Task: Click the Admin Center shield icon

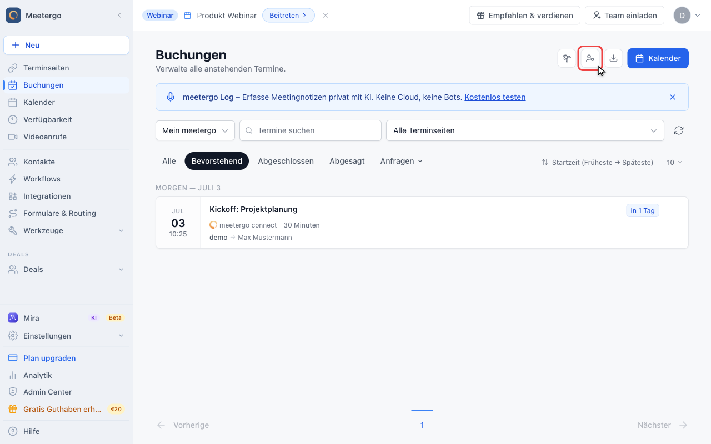Action: (13, 392)
